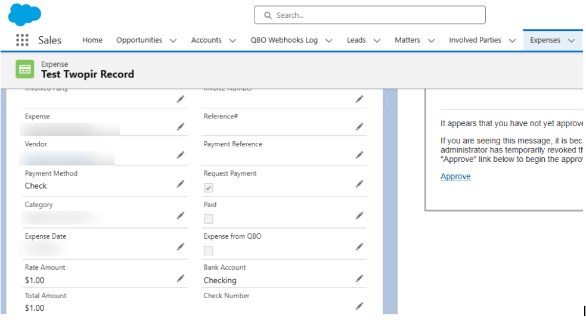The height and width of the screenshot is (325, 586).
Task: Edit the Reference# field pencil
Action: click(359, 127)
